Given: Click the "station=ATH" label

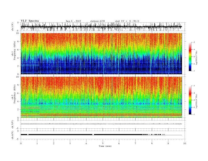Looking at the screenshot, I should coord(97,21).
